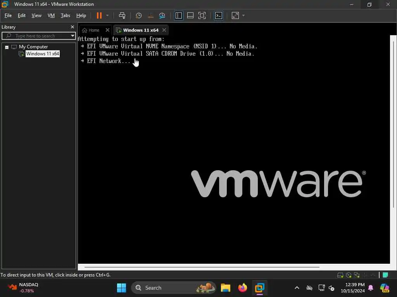This screenshot has width=397, height=297.
Task: Open the power options dropdown arrow
Action: pyautogui.click(x=107, y=15)
